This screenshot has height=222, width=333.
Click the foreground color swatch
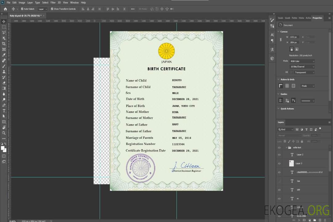(x=3, y=148)
